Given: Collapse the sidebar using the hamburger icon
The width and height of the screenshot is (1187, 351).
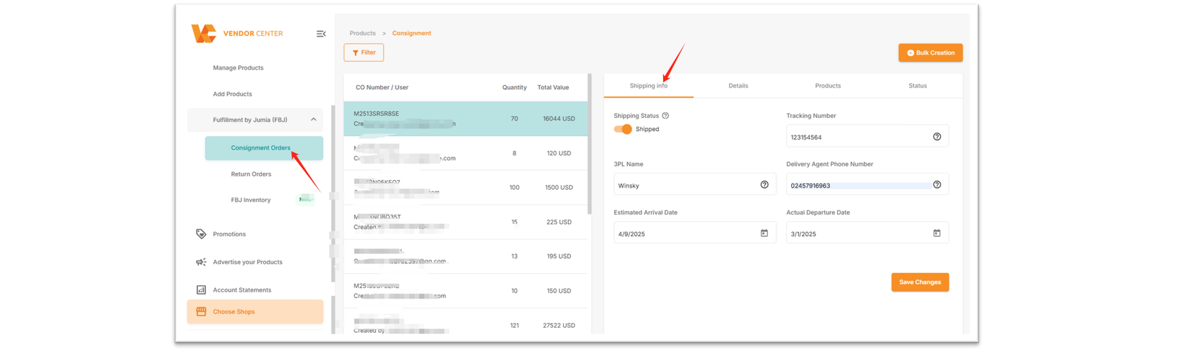Looking at the screenshot, I should coord(321,34).
